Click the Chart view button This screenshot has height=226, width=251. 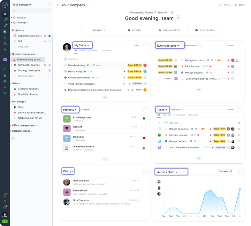(225, 171)
